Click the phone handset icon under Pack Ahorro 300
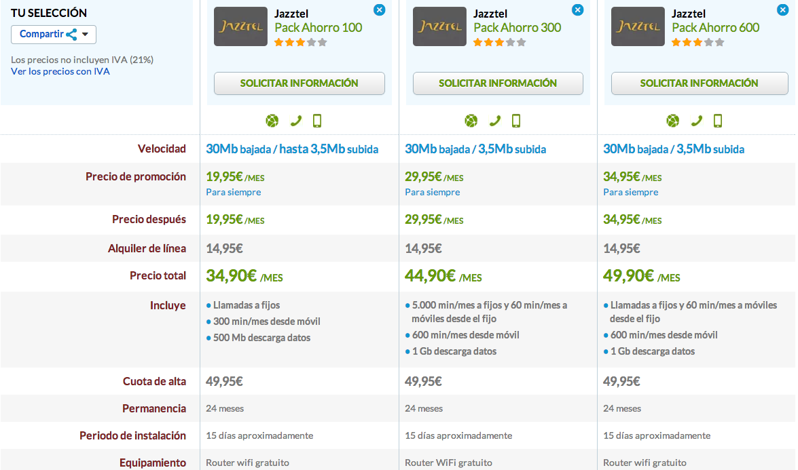The width and height of the screenshot is (798, 470). tap(494, 121)
